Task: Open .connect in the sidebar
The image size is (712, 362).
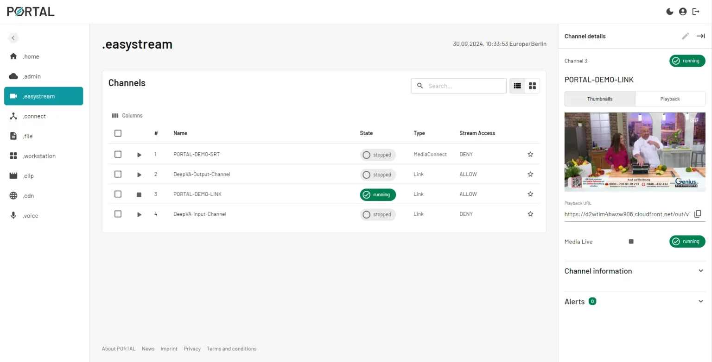Action: pos(34,116)
